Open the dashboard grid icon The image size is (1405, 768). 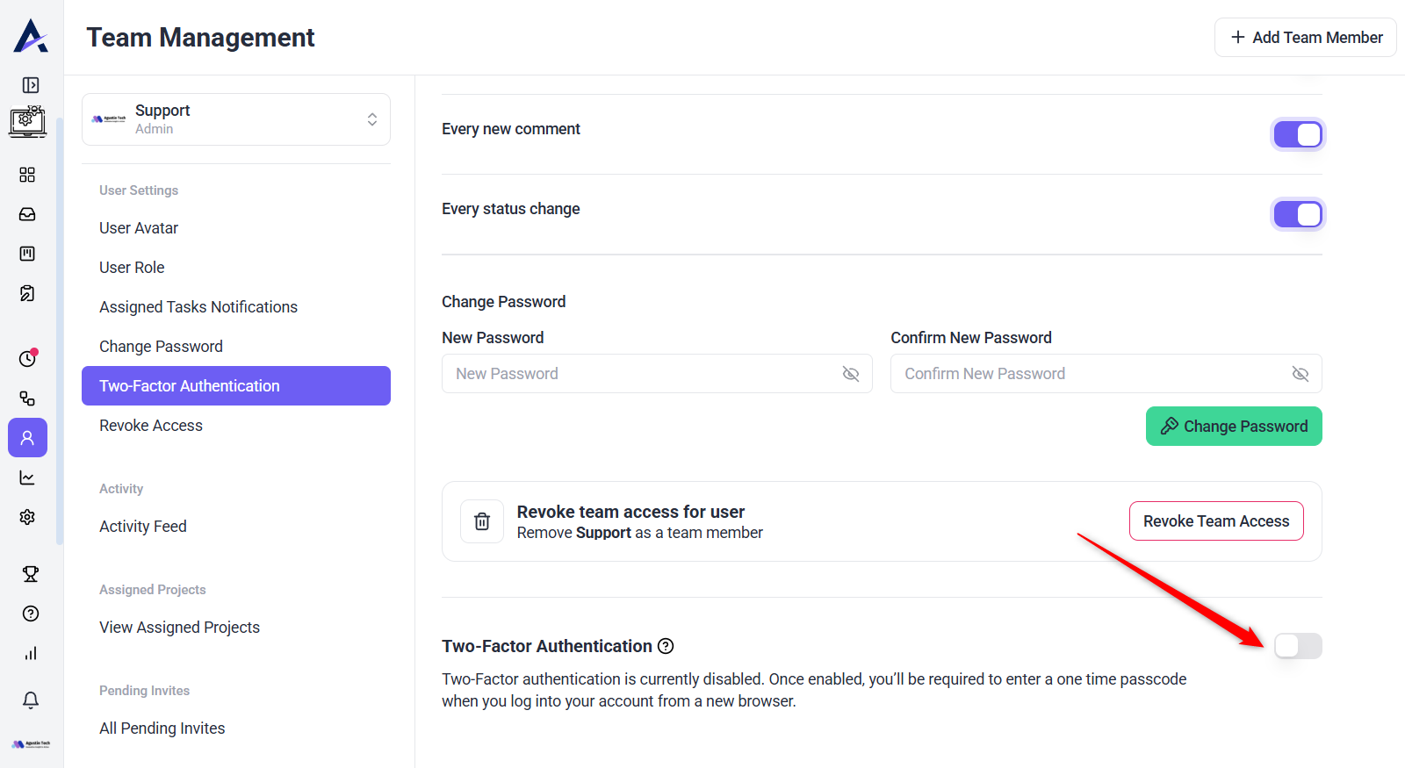coord(27,175)
